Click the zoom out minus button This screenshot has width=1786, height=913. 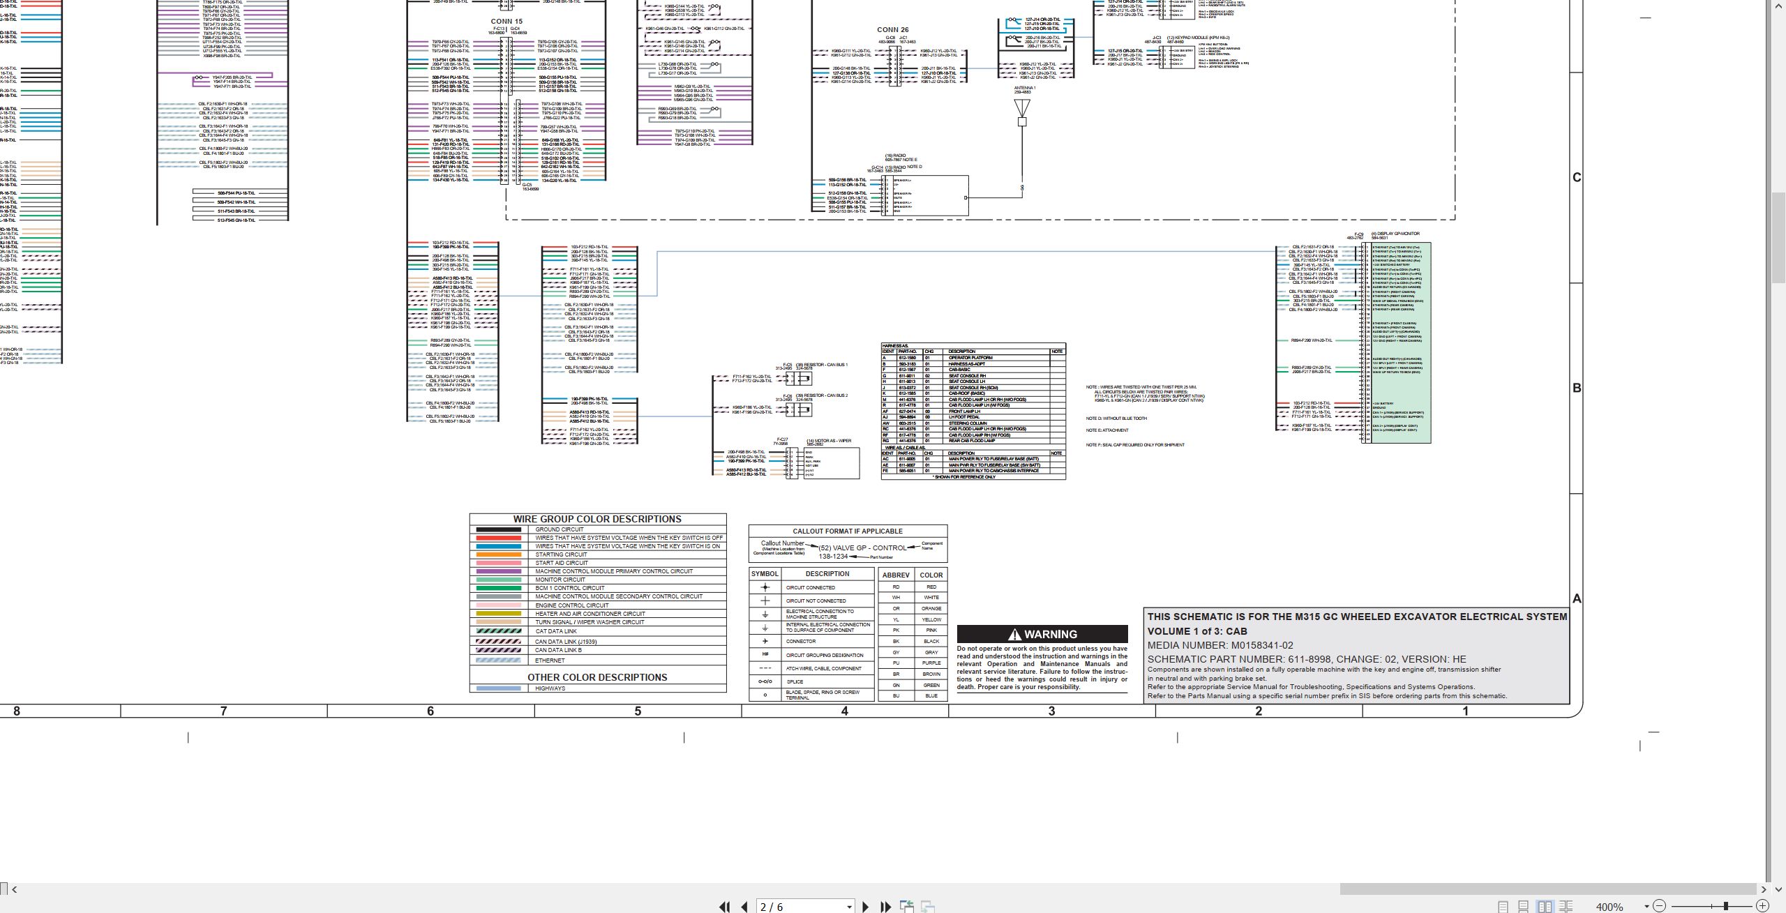point(1660,906)
